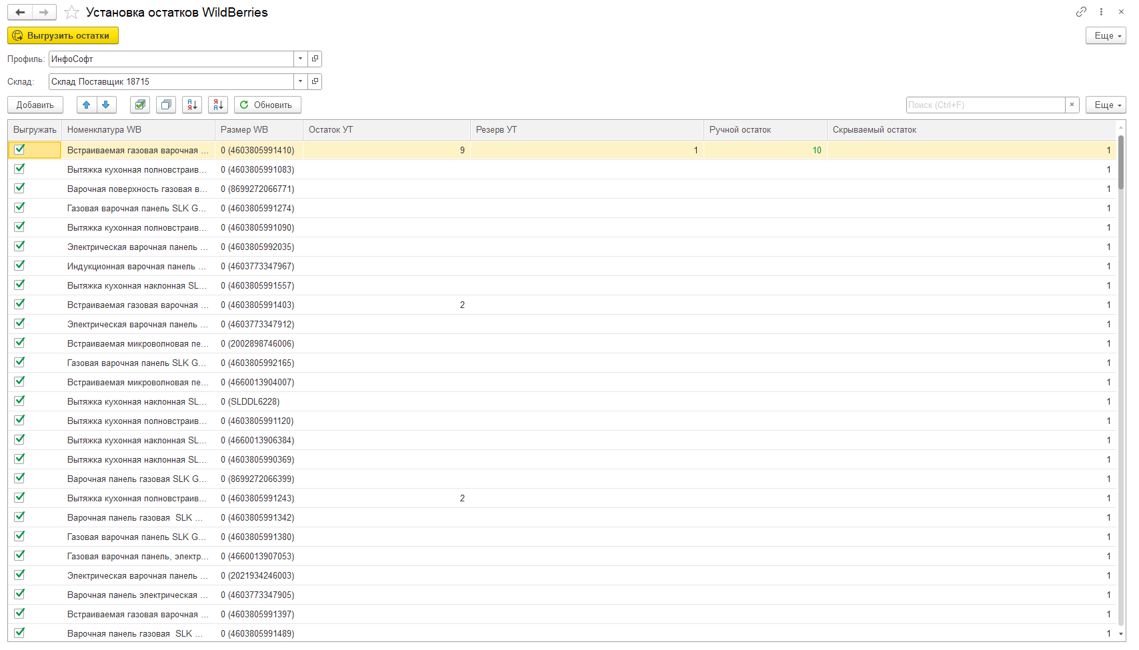Toggle the checkbox for row SLDDL6228
Viewport: 1139px width, 650px height.
tap(19, 401)
